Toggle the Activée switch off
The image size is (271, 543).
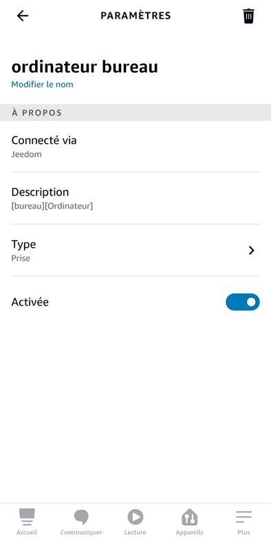click(243, 302)
